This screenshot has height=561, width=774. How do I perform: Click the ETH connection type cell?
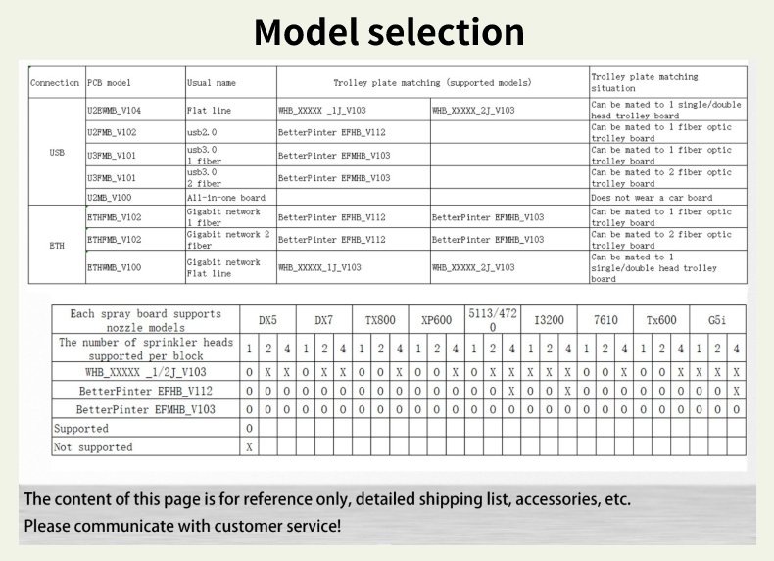(x=57, y=246)
